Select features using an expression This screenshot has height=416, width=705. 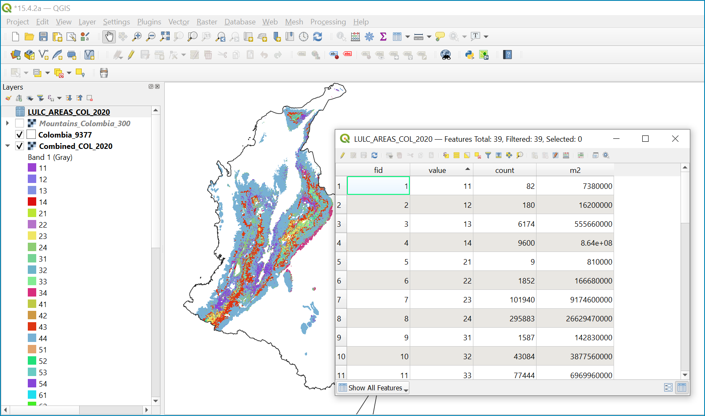pos(446,155)
